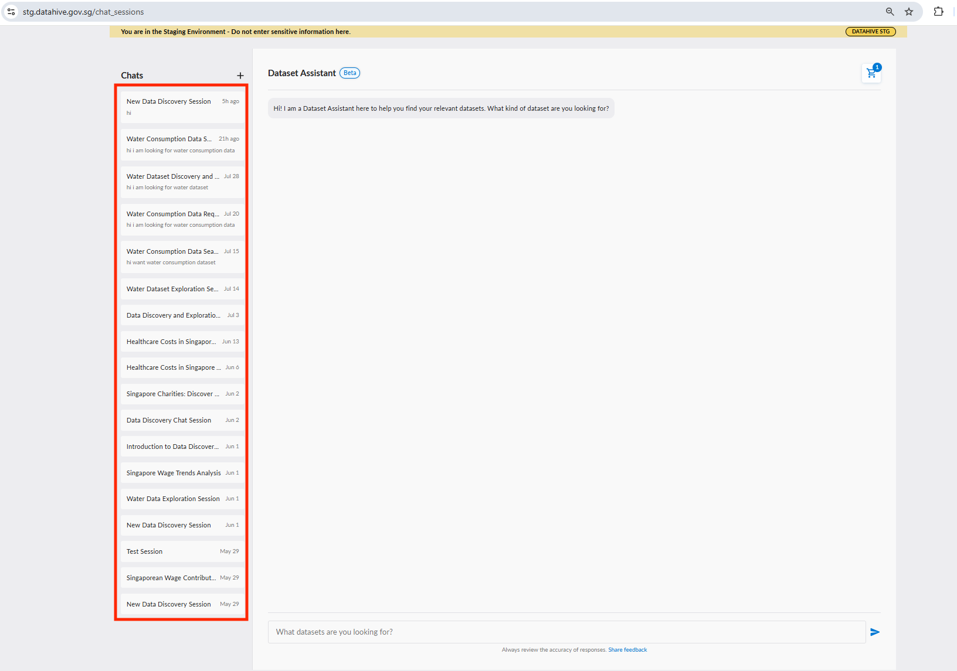Click the Beta badge next to Dataset Assistant
957x671 pixels.
(x=350, y=73)
